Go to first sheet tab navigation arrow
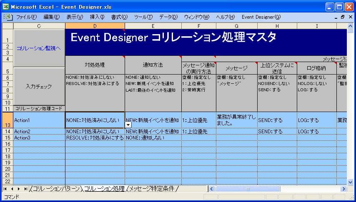 coord(5,189)
